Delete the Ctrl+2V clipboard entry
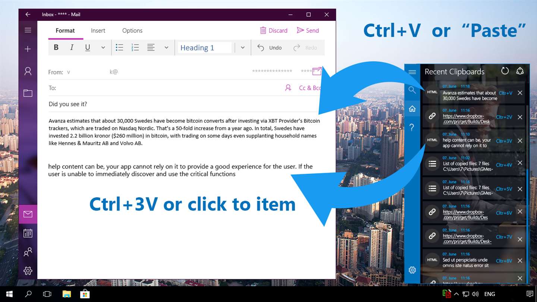This screenshot has width=537, height=302. point(520,117)
